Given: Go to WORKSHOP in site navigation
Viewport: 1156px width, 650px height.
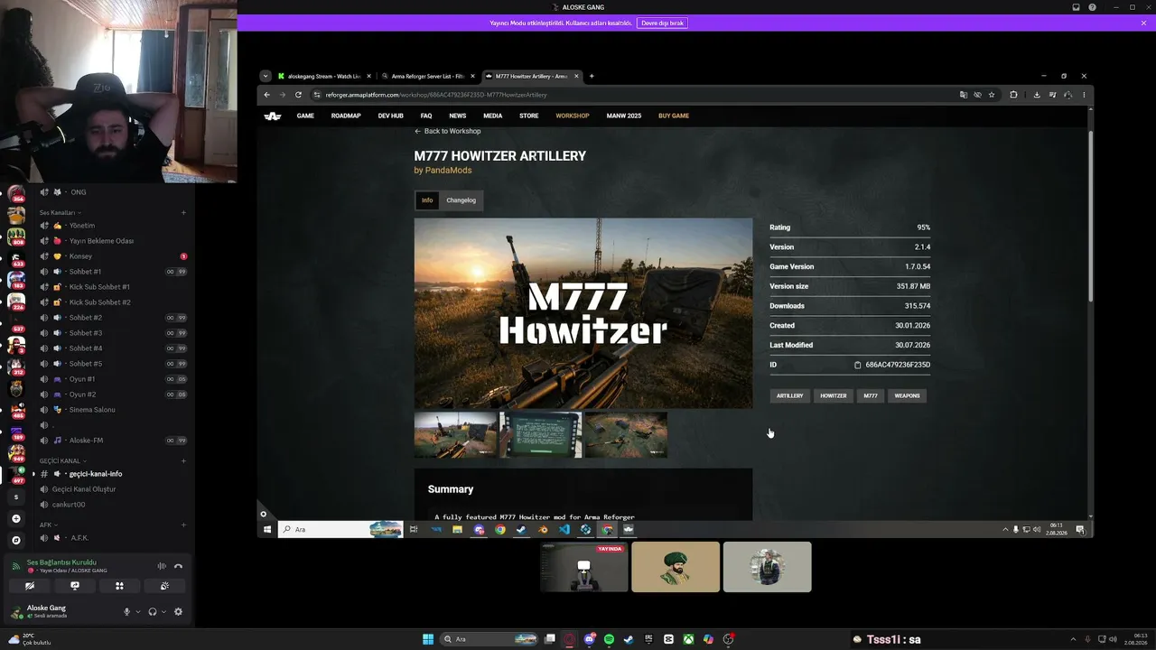Looking at the screenshot, I should 573,116.
